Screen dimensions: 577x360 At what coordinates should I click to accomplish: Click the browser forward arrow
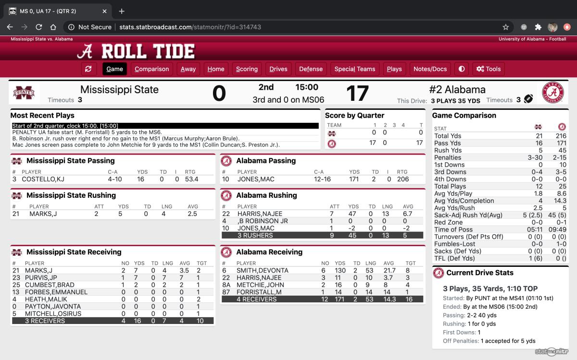click(x=24, y=27)
